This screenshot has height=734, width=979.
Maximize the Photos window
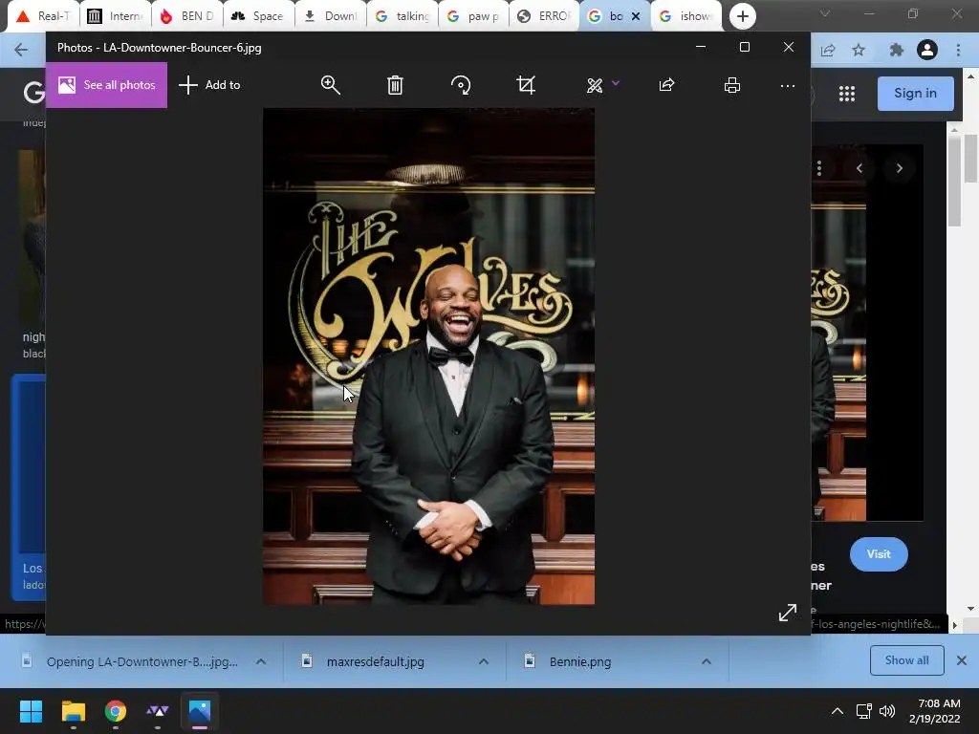[744, 47]
